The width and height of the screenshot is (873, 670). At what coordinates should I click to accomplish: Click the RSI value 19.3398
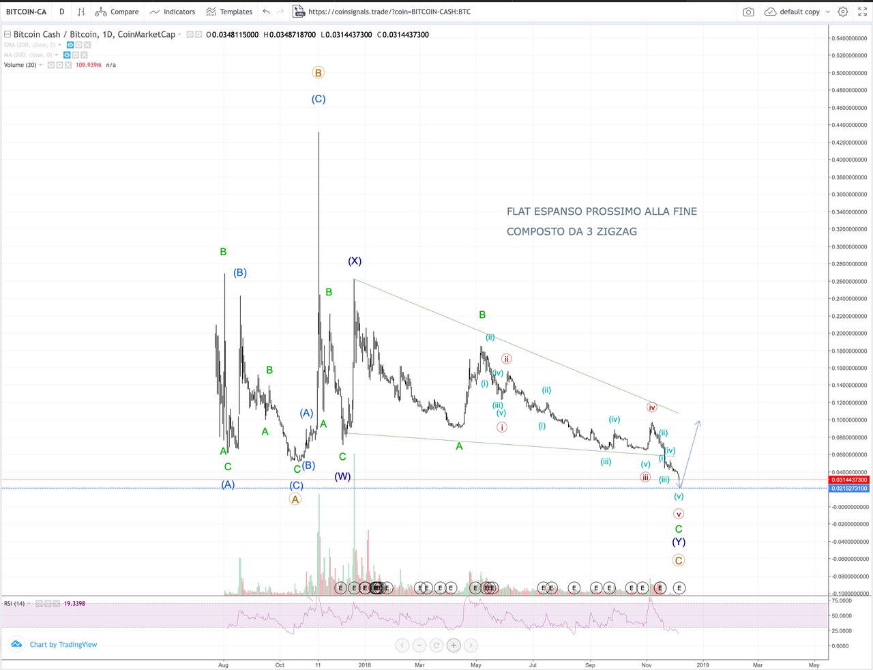(74, 604)
